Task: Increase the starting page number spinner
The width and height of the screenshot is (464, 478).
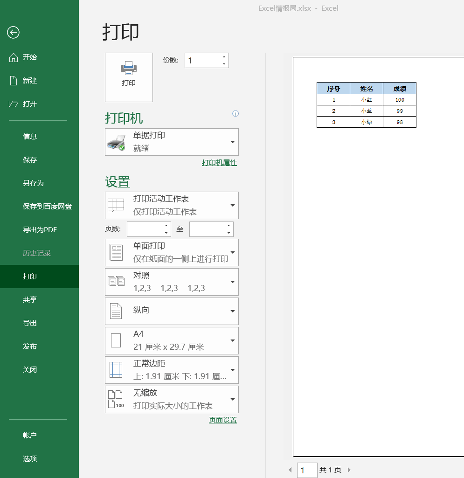Action: [166, 226]
